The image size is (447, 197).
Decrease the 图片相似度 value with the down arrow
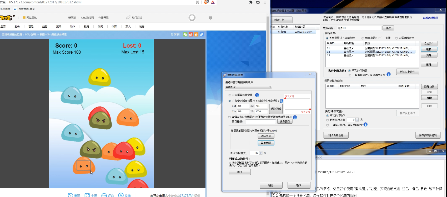pos(261,154)
